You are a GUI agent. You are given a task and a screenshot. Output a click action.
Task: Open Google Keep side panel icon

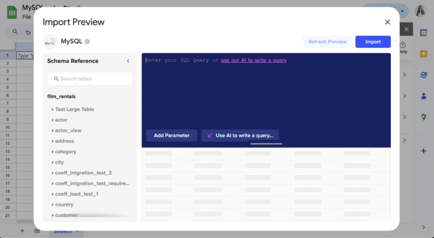pyautogui.click(x=423, y=54)
